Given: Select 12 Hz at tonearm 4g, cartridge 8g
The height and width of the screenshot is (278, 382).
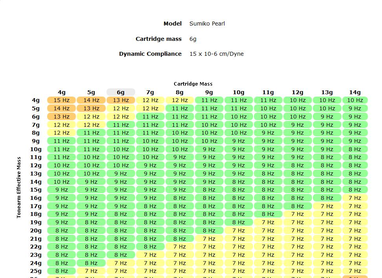Looking at the screenshot, I should (180, 100).
